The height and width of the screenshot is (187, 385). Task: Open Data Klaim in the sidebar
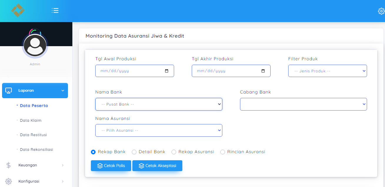pyautogui.click(x=31, y=120)
